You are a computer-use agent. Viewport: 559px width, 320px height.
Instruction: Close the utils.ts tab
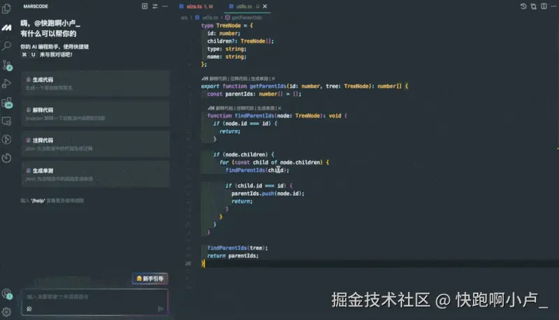coord(265,6)
